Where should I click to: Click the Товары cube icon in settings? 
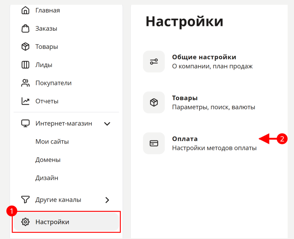pyautogui.click(x=154, y=102)
